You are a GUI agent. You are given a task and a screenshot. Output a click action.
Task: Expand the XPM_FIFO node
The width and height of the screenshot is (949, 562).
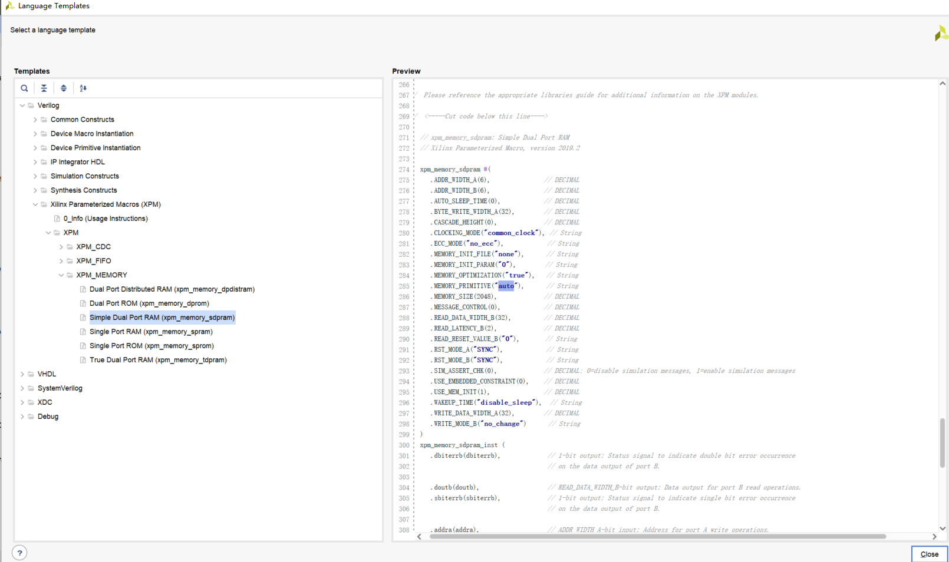tap(61, 261)
